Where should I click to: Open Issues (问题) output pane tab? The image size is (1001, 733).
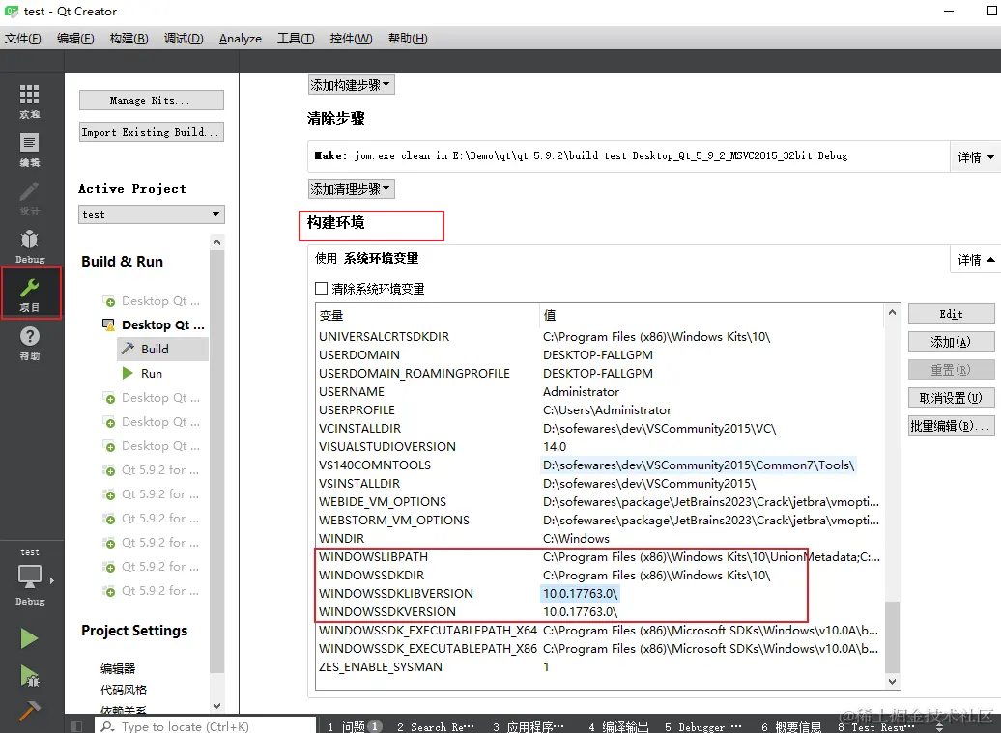pos(355,726)
